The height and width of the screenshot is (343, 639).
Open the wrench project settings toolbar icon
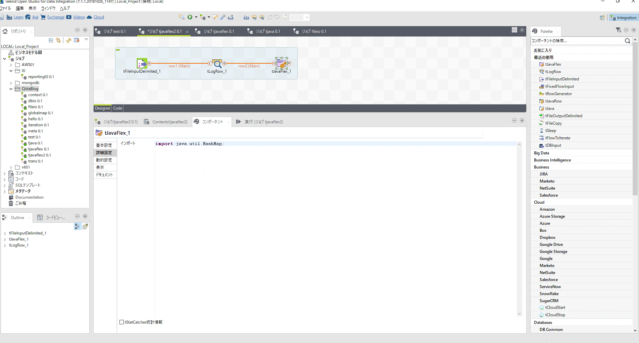click(223, 17)
